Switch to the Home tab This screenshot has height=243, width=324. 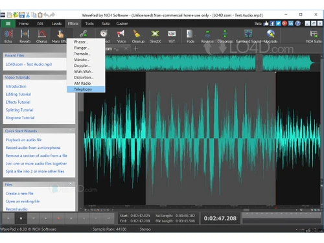pos(24,23)
